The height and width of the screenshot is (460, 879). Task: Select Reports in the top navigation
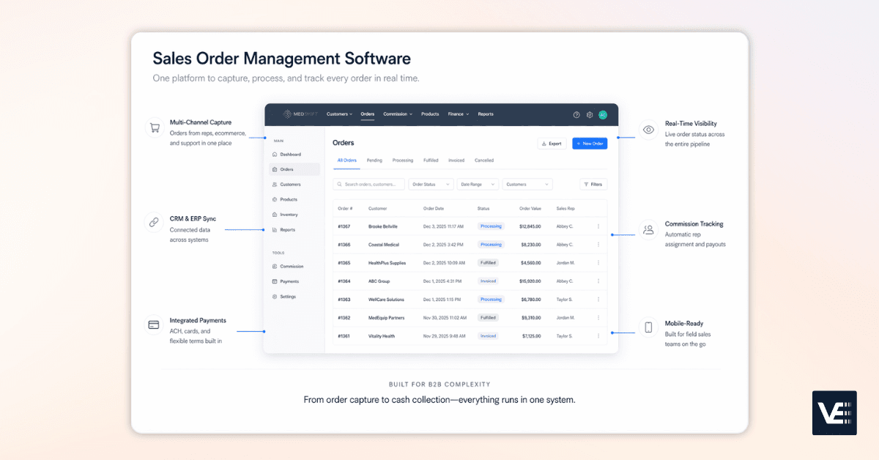pyautogui.click(x=486, y=114)
